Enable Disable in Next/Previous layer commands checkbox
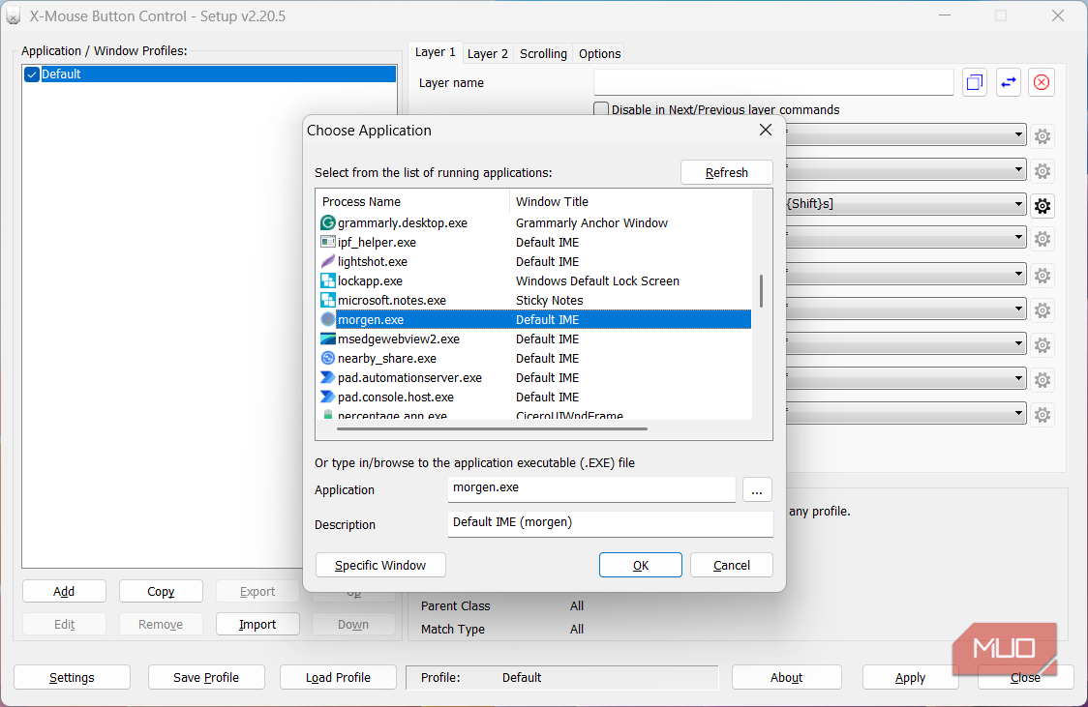 coord(601,109)
